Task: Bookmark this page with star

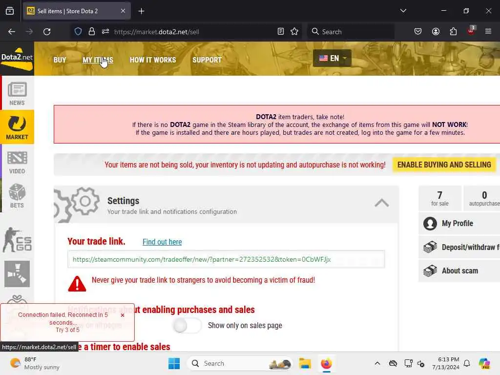Action: coord(294,32)
